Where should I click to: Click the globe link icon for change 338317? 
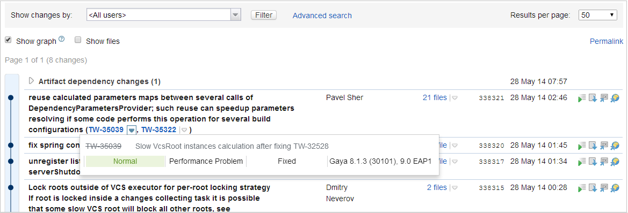(615, 162)
